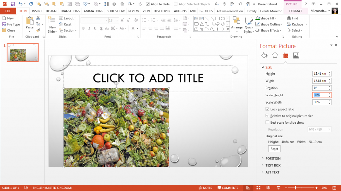341x191 pixels.
Task: Open the TRANSITIONS ribbon tab
Action: (x=70, y=11)
